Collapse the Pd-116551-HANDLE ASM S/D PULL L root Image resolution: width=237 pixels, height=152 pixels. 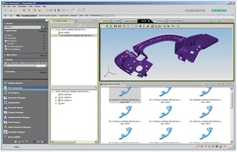coord(53,30)
